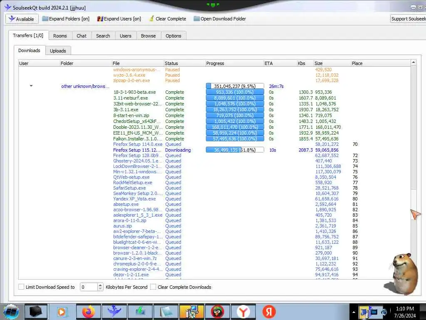Image resolution: width=426 pixels, height=320 pixels.
Task: Open the notepad taskbar icon
Action: (x=166, y=312)
